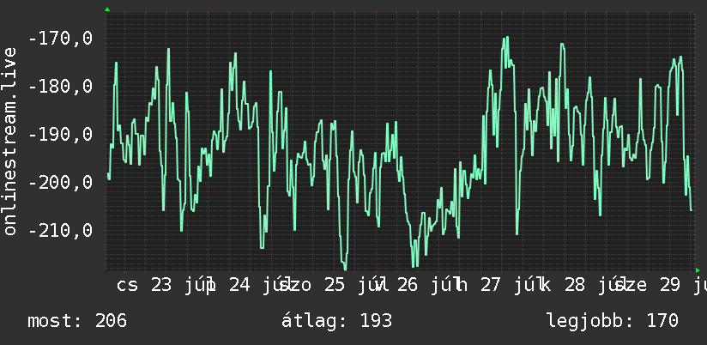This screenshot has height=345, width=707.
Task: Click the green arrow atop the y-axis
Action: pos(107,9)
